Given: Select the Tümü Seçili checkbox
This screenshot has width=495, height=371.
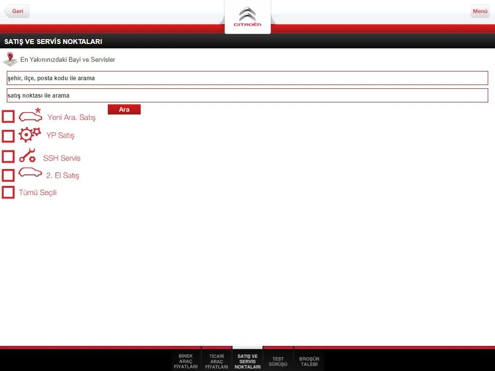Looking at the screenshot, I should pyautogui.click(x=8, y=192).
